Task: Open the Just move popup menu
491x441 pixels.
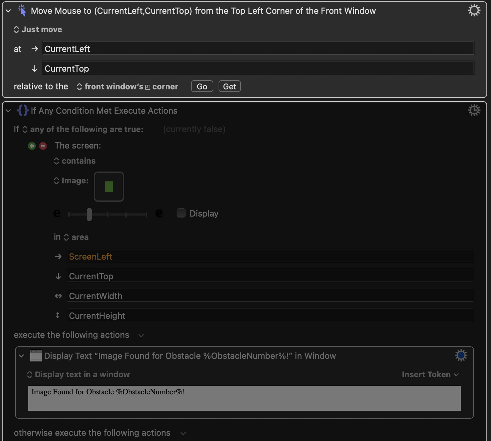Action: 38,30
